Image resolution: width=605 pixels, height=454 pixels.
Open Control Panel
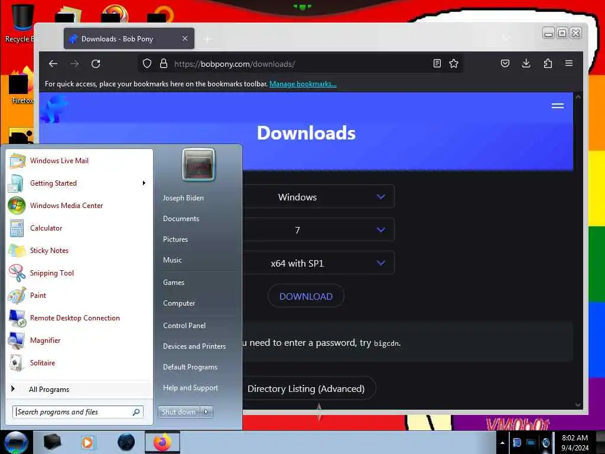184,326
